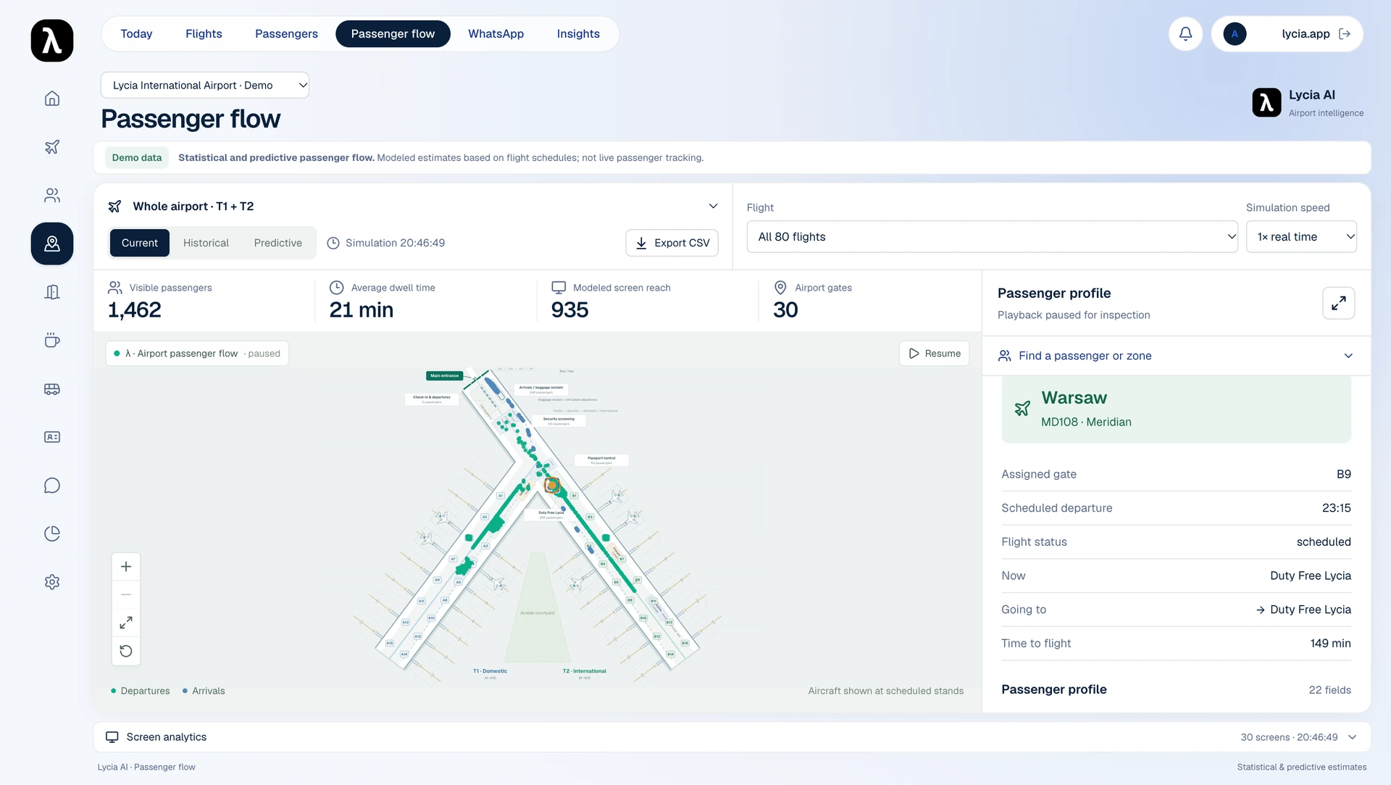Screen dimensions: 1391x785
Task: Open the bus transport icon in sidebar
Action: 52,389
